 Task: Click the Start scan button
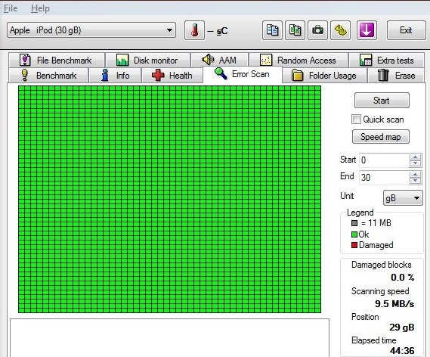point(382,101)
